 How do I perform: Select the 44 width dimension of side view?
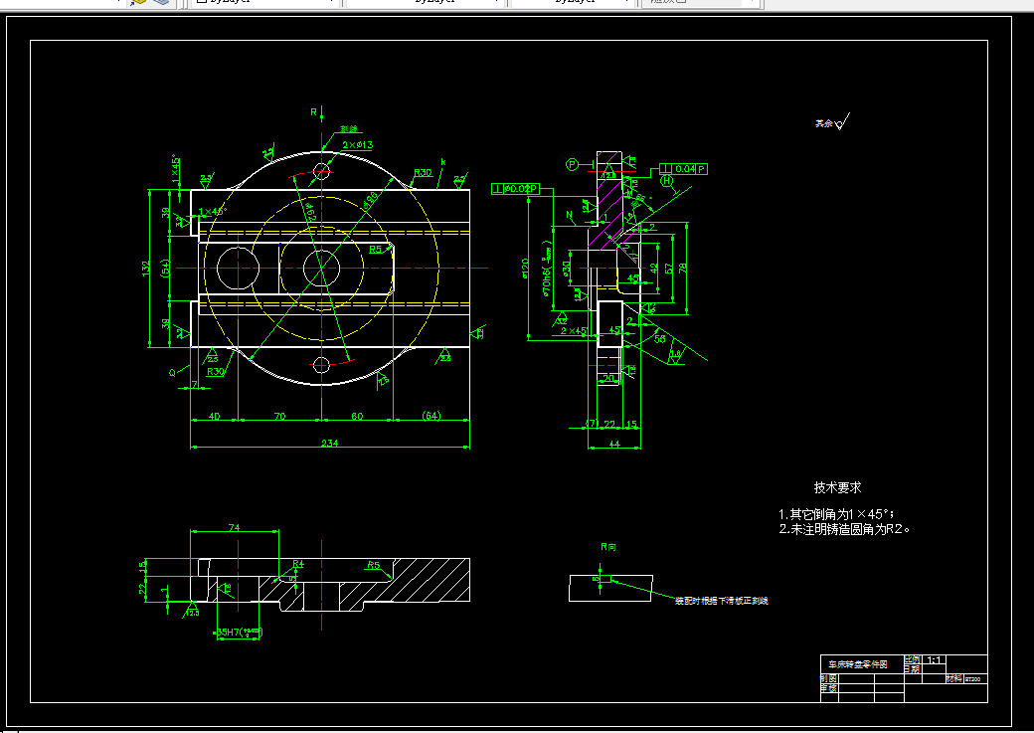[x=614, y=444]
